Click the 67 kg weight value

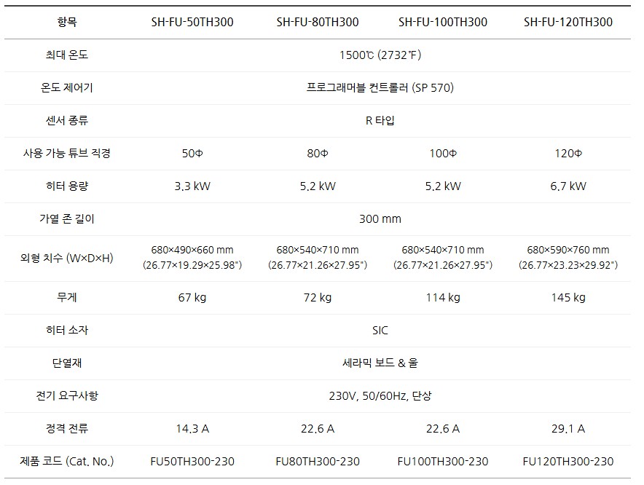[x=192, y=297]
